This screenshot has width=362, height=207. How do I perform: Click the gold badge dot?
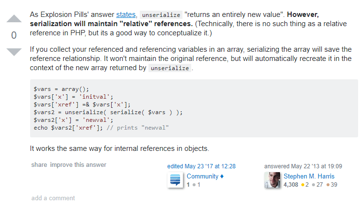[303, 185]
